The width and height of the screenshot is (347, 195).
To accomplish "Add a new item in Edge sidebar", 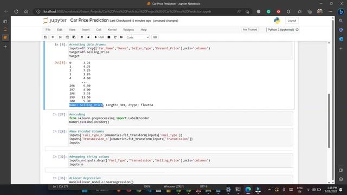I will pos(341,48).
